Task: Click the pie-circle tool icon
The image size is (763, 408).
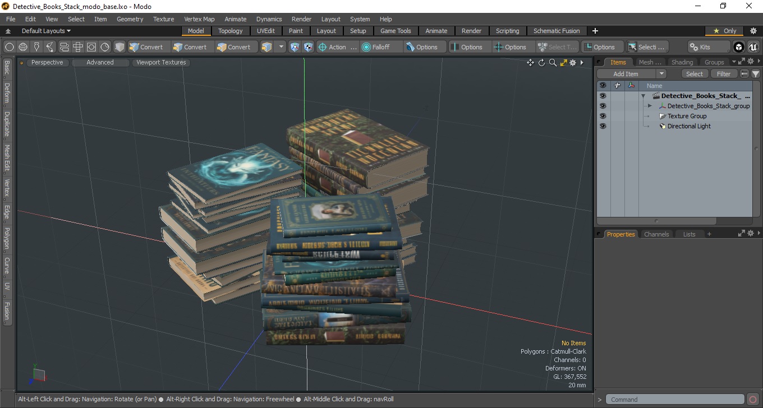Action: 105,47
